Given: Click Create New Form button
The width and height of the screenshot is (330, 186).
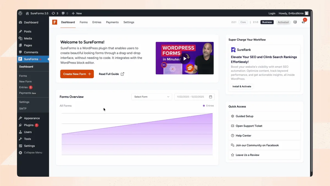Looking at the screenshot, I should point(77,74).
